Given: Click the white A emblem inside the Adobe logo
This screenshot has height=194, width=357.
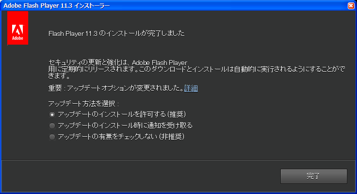Looking at the screenshot, I should tap(18, 26).
